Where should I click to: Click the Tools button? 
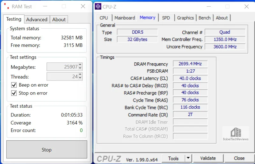tap(173, 158)
